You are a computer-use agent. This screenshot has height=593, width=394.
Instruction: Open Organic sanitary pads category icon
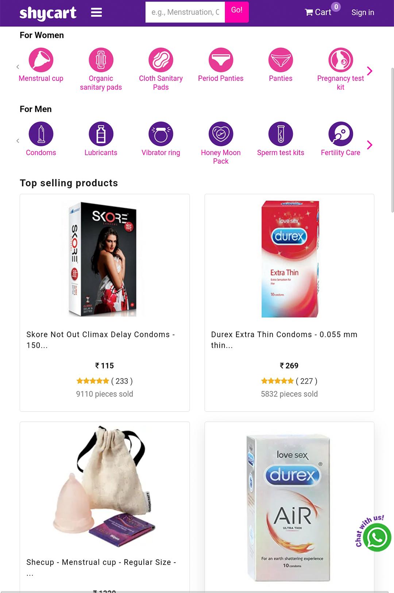coord(101,60)
